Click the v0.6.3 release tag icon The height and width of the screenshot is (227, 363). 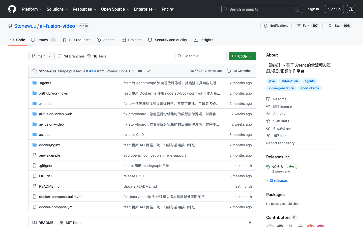[x=268, y=167]
